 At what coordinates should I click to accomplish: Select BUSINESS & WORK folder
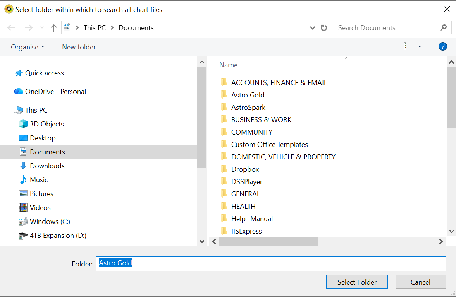[x=256, y=120]
